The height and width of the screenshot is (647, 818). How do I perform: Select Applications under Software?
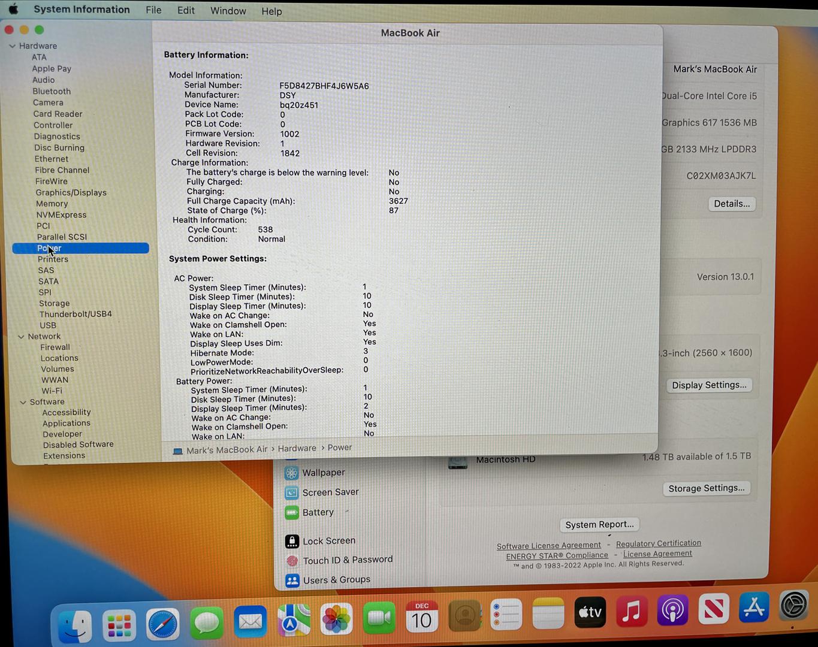point(66,423)
